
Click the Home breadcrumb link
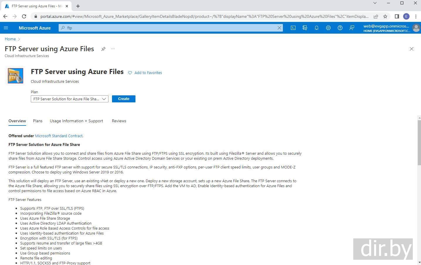[x=10, y=39]
